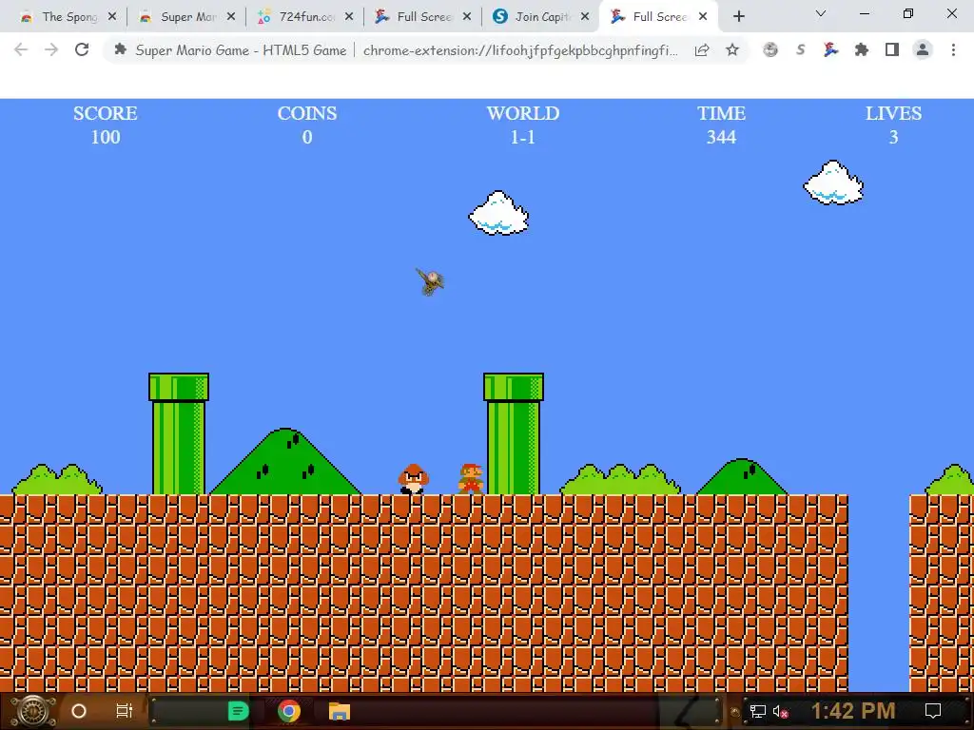Screen dimensions: 974x730
Task: Click the WORLD 1-1 label
Action: (x=523, y=125)
